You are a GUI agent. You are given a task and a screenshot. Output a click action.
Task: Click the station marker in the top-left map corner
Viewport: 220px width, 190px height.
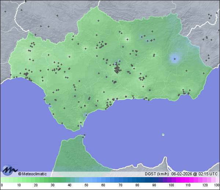(5, 11)
